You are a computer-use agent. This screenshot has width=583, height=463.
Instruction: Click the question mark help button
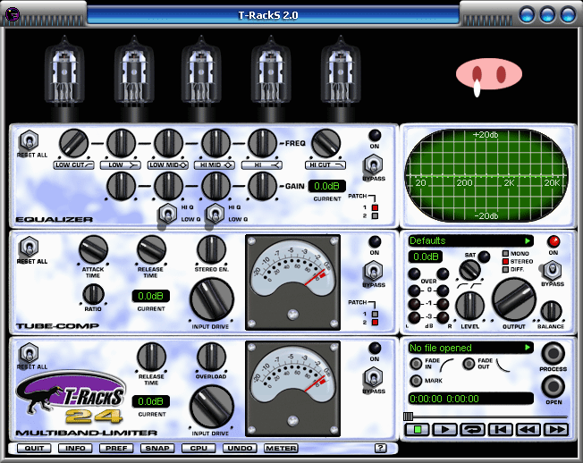point(380,448)
